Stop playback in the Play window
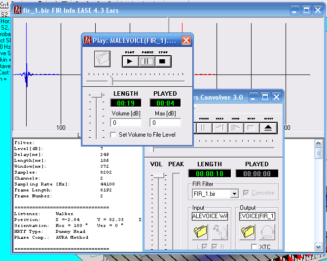Image resolution: width=327 pixels, height=261 pixels. [x=163, y=61]
